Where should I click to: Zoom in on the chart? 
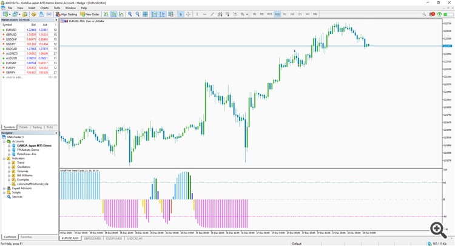tap(130, 14)
